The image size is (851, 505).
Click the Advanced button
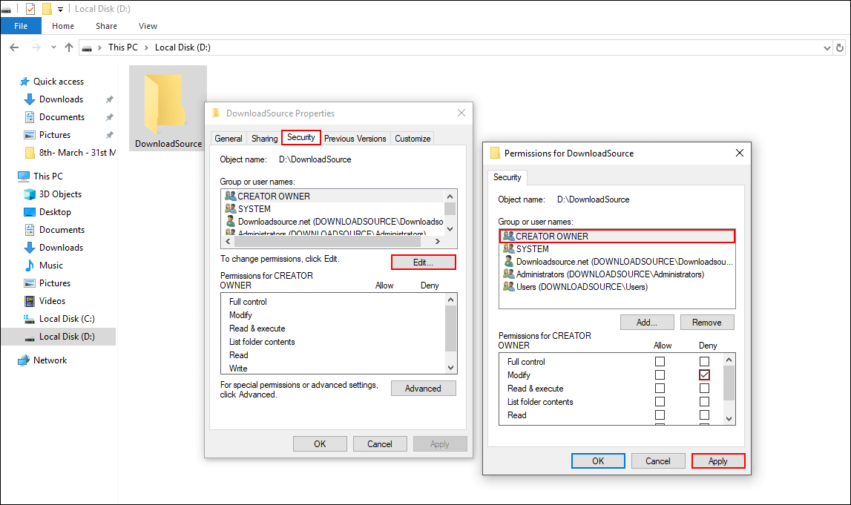point(424,389)
